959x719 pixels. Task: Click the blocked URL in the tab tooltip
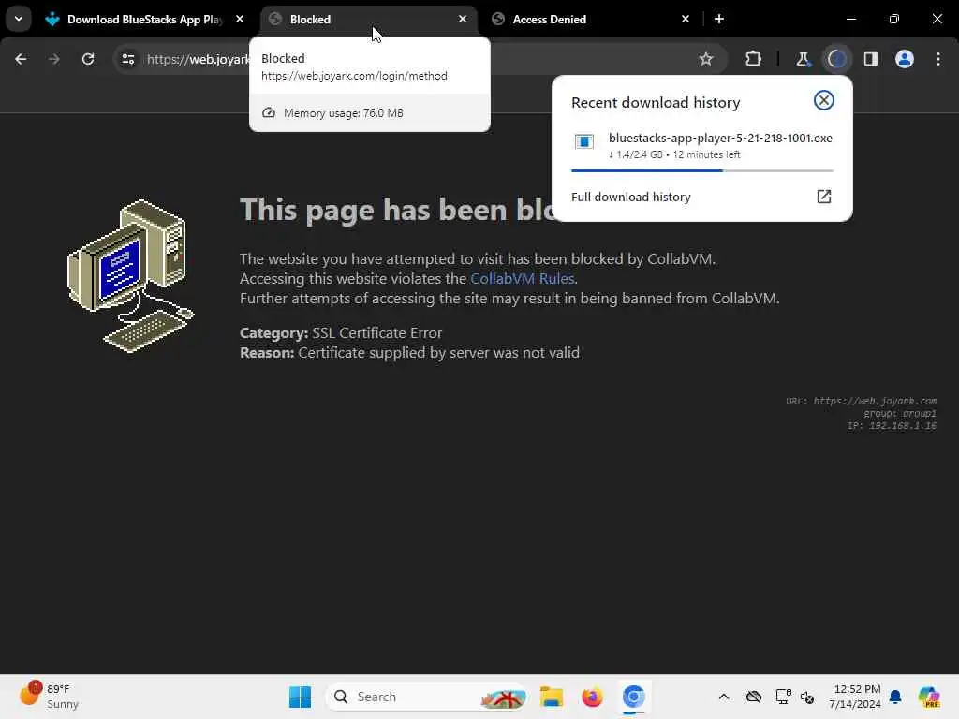[x=354, y=75]
